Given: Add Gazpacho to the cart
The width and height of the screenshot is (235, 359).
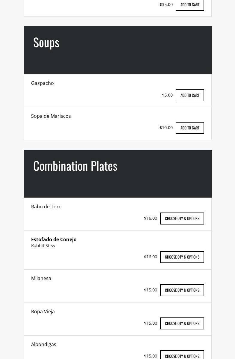Looking at the screenshot, I should 190,95.
